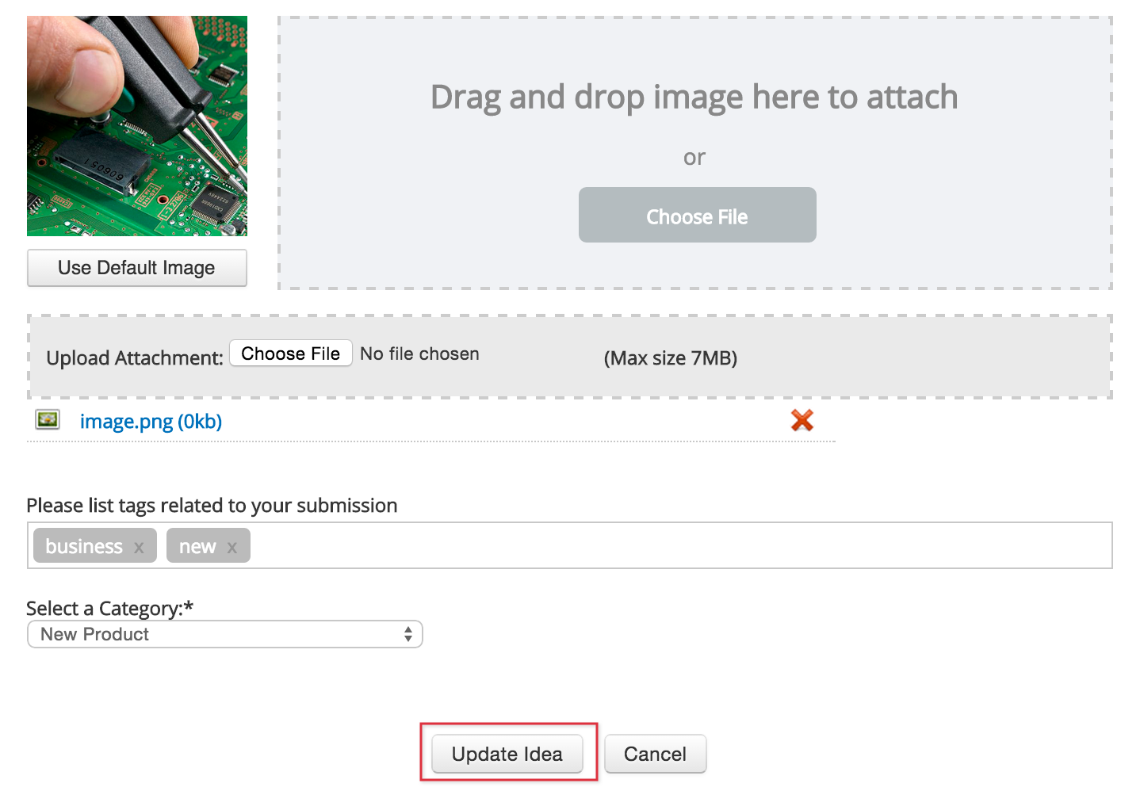Click the circuit board thumbnail image
Viewport: 1144px width, 791px height.
point(137,126)
